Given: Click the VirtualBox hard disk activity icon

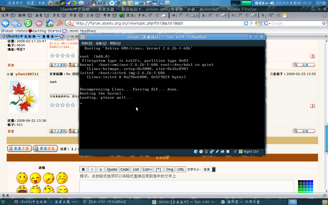Looking at the screenshot, I should 196,151.
